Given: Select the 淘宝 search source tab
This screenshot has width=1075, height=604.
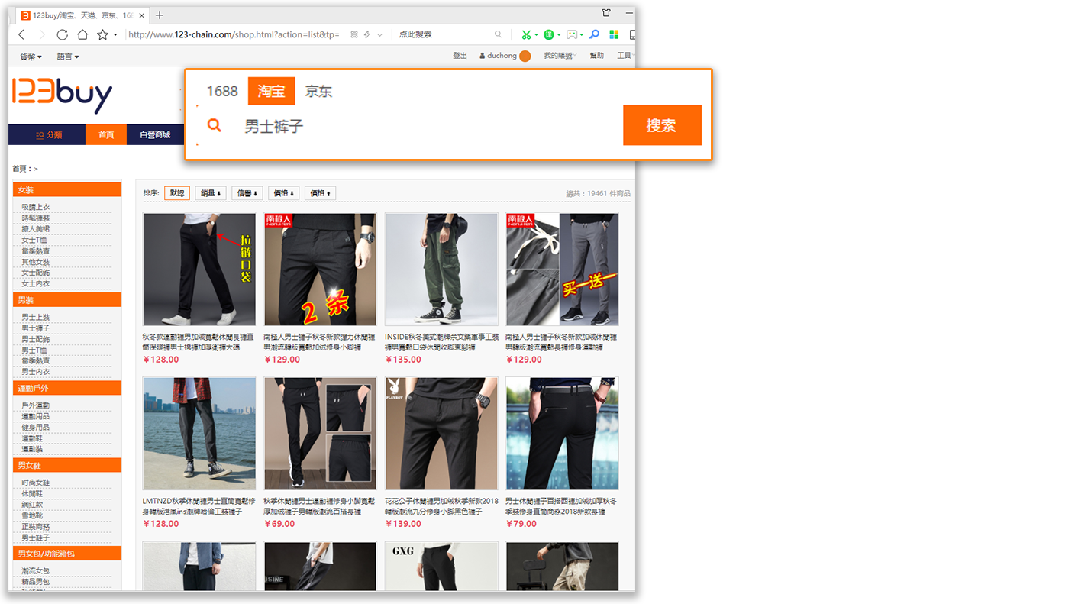Looking at the screenshot, I should [271, 92].
